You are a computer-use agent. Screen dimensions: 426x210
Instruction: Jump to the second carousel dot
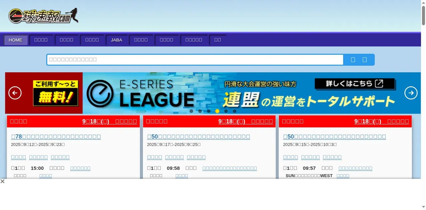pyautogui.click(x=200, y=111)
